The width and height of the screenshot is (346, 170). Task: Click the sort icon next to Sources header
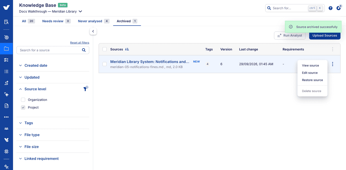[127, 49]
